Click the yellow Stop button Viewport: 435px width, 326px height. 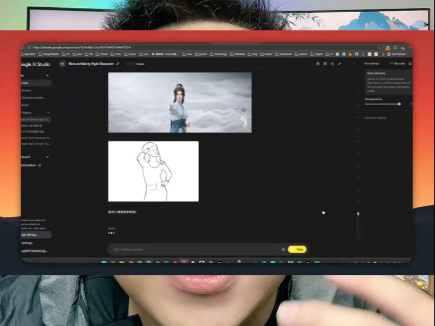coord(297,249)
